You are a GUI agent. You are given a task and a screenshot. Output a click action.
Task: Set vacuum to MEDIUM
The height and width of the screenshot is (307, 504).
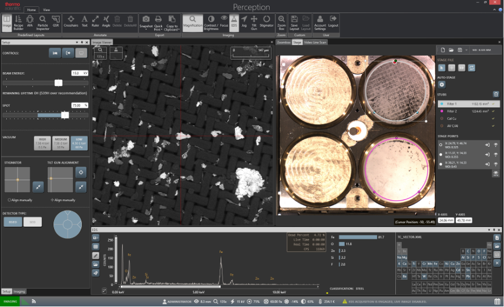tap(61, 143)
